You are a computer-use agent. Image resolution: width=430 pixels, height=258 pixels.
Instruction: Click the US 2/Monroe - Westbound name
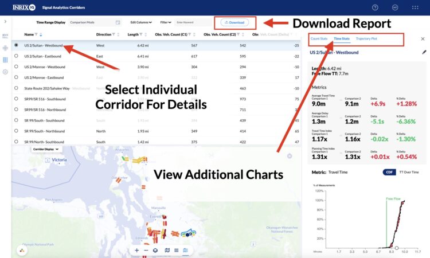(x=45, y=67)
